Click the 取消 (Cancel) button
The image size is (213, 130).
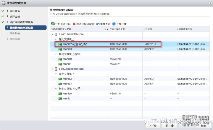pos(203,126)
